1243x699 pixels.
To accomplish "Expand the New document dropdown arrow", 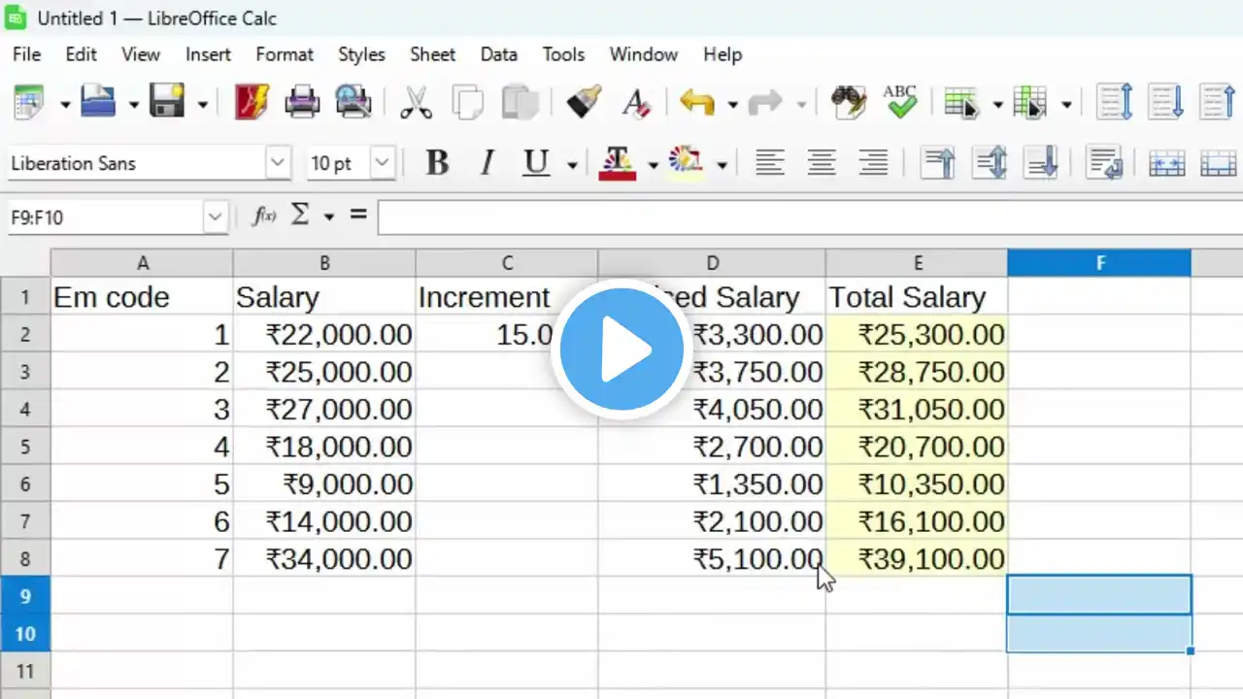I will pyautogui.click(x=65, y=104).
